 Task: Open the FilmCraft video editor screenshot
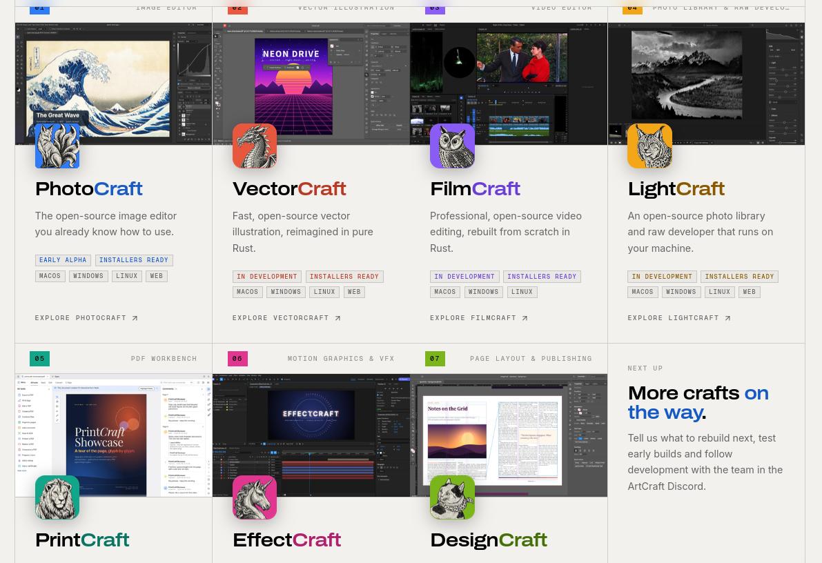pos(509,83)
